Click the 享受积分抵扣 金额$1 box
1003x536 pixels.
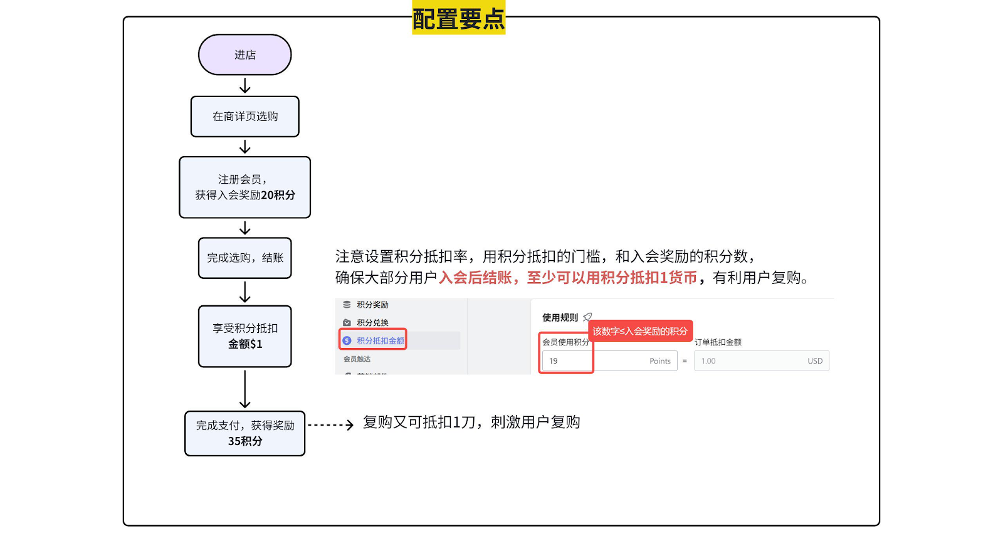(245, 336)
